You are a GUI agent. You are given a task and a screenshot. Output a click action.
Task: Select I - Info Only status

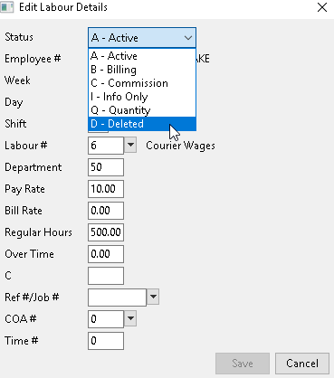[x=142, y=97]
